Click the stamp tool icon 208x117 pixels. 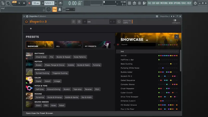tap(60, 9)
